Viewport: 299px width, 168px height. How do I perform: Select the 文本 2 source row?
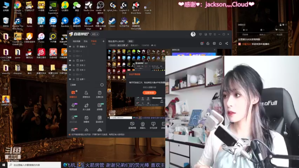(x=87, y=65)
